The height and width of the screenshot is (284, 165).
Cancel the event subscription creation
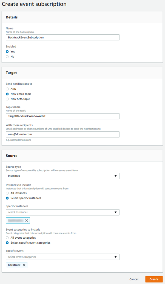[x=134, y=279]
